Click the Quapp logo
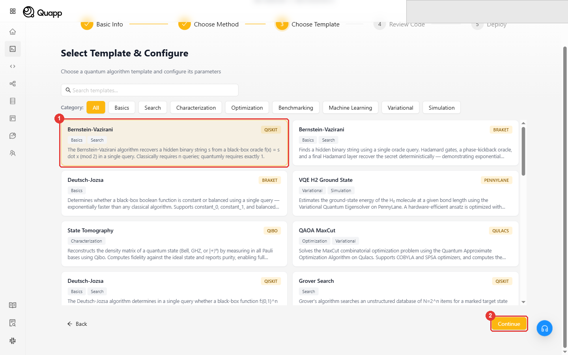568x355 pixels. point(43,12)
